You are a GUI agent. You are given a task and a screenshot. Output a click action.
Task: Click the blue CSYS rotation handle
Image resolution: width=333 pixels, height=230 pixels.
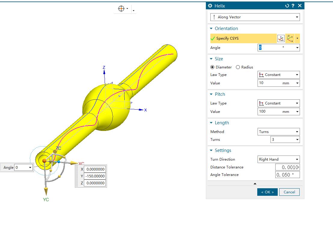59,162
